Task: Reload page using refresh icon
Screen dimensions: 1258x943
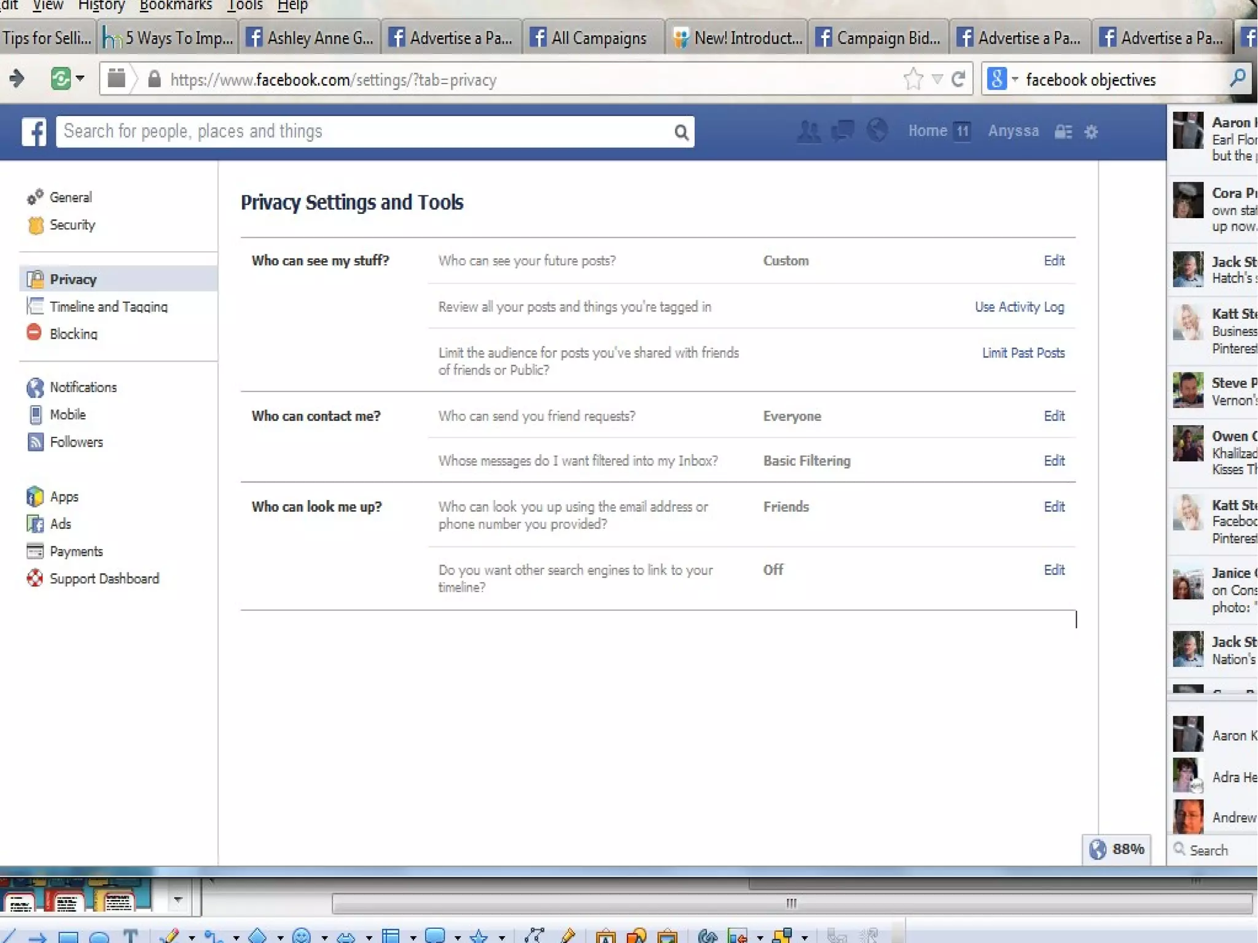Action: coord(958,79)
